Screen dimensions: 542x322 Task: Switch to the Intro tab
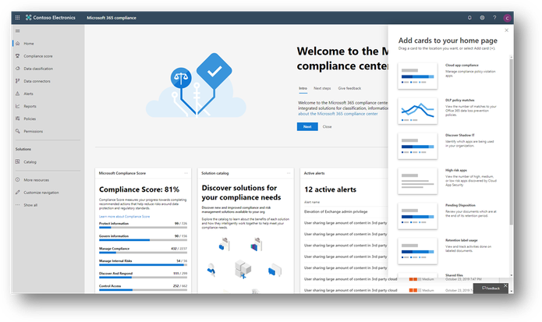(303, 88)
